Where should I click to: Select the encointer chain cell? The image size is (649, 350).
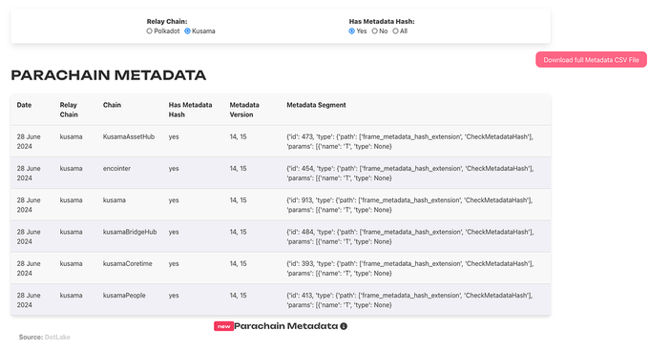click(x=116, y=169)
